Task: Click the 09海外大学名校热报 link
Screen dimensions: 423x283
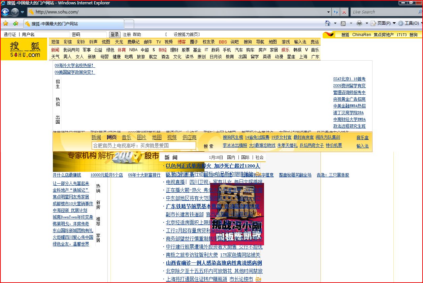Action: [x=75, y=65]
